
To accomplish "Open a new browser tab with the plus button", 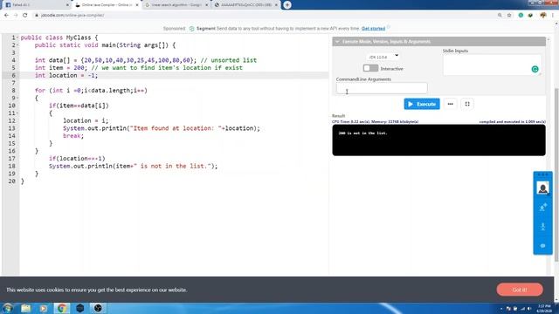I will 287,5.
